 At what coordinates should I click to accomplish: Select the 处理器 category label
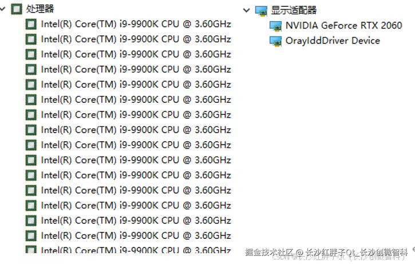click(40, 9)
